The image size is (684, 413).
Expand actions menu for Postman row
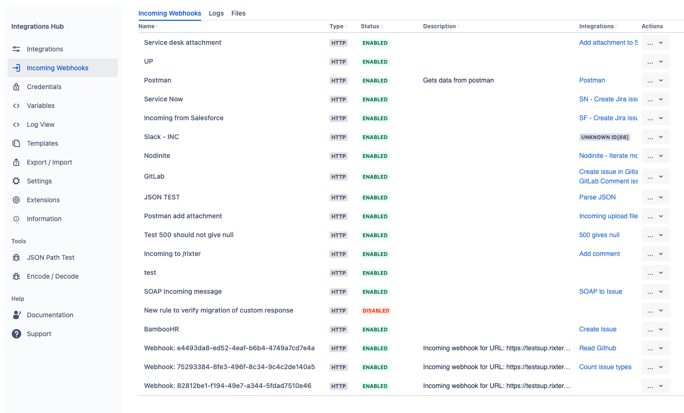tap(656, 80)
